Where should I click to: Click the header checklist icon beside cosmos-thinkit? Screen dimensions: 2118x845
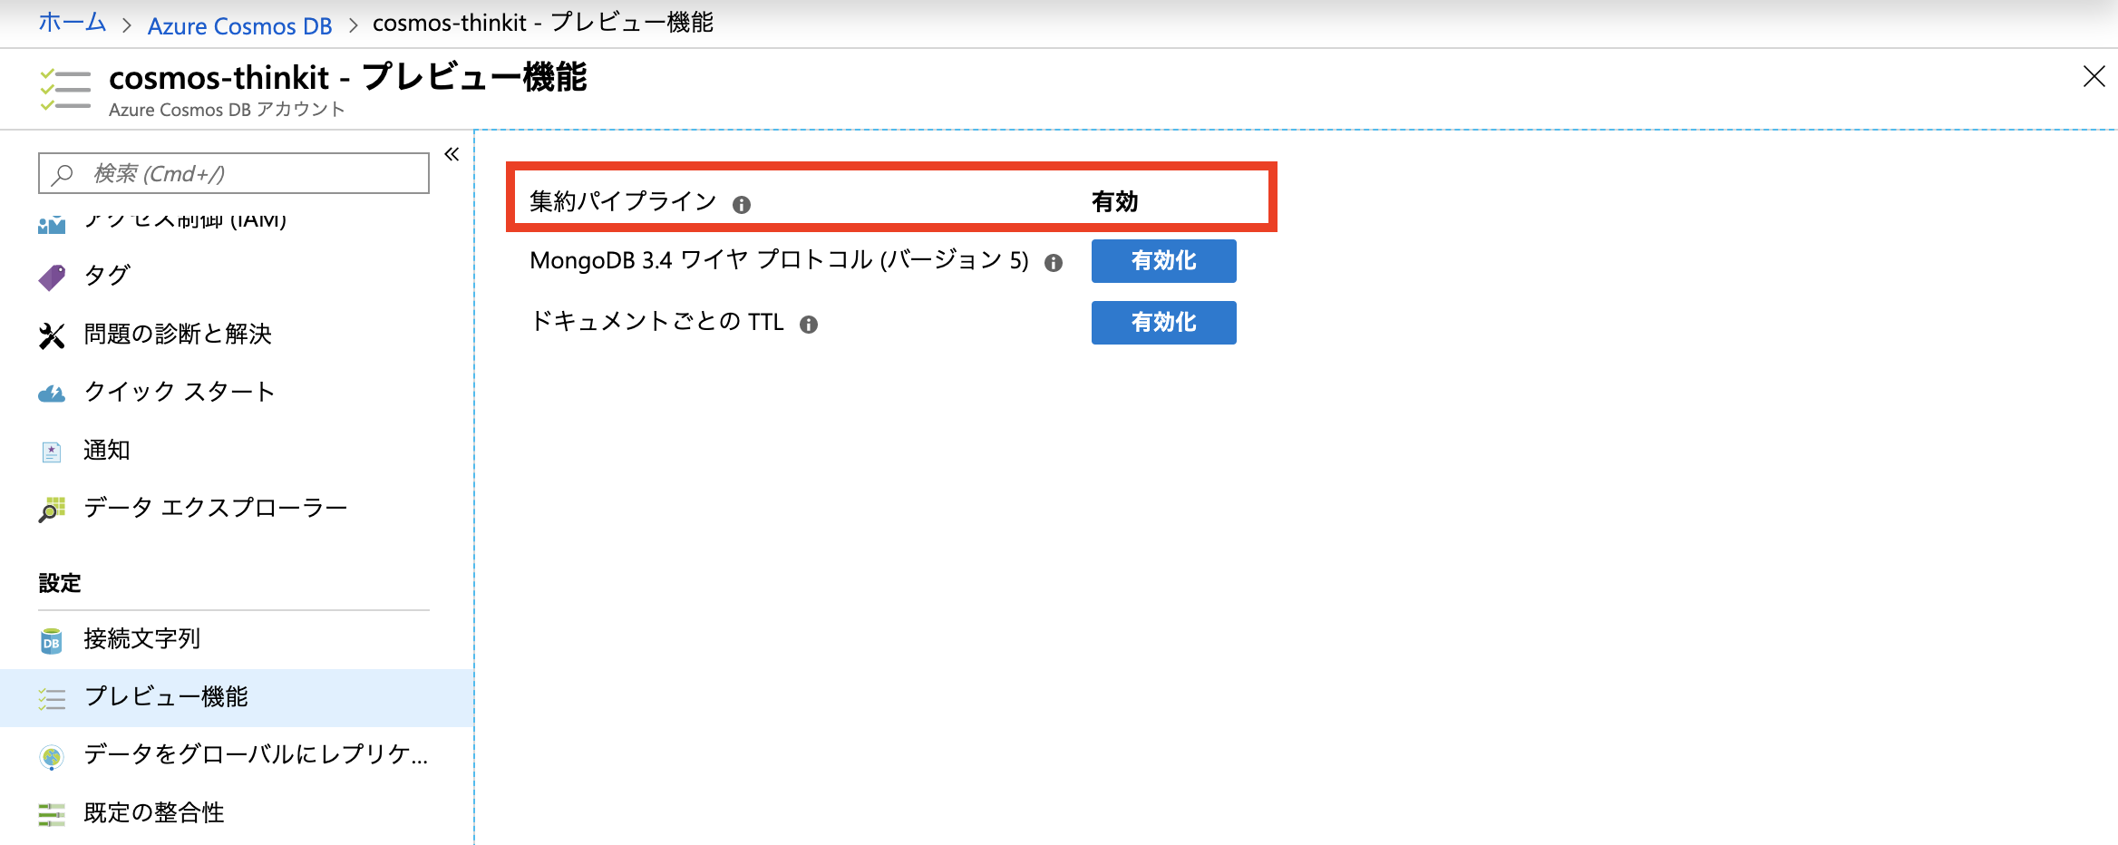click(x=65, y=90)
